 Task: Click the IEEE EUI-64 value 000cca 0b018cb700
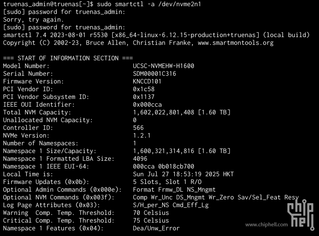click(x=163, y=166)
